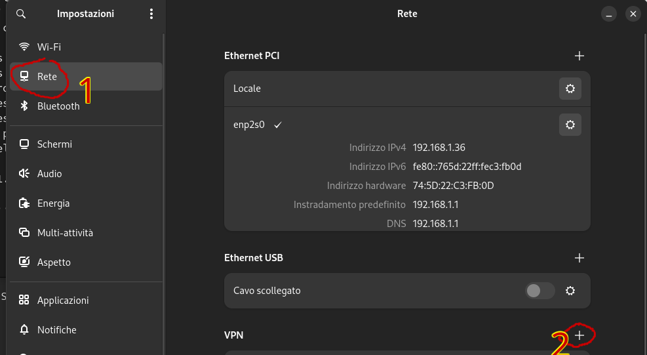Click the Multi-attività icon
Image resolution: width=647 pixels, height=355 pixels.
click(24, 233)
